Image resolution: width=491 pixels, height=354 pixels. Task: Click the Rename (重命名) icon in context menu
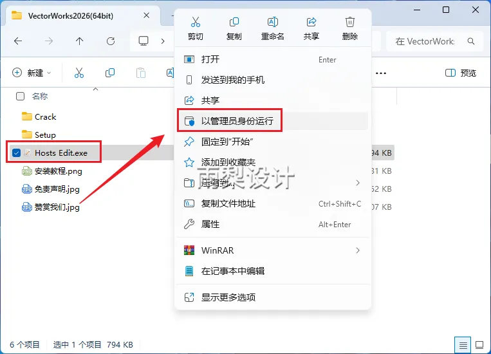273,22
